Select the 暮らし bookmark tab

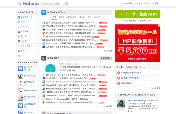82,17
